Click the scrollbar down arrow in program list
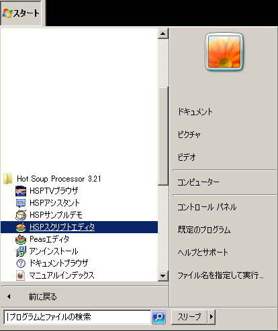 pos(163,276)
